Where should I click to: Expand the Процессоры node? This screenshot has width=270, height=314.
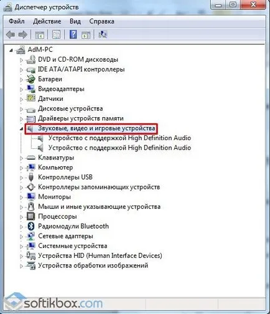[x=21, y=217]
